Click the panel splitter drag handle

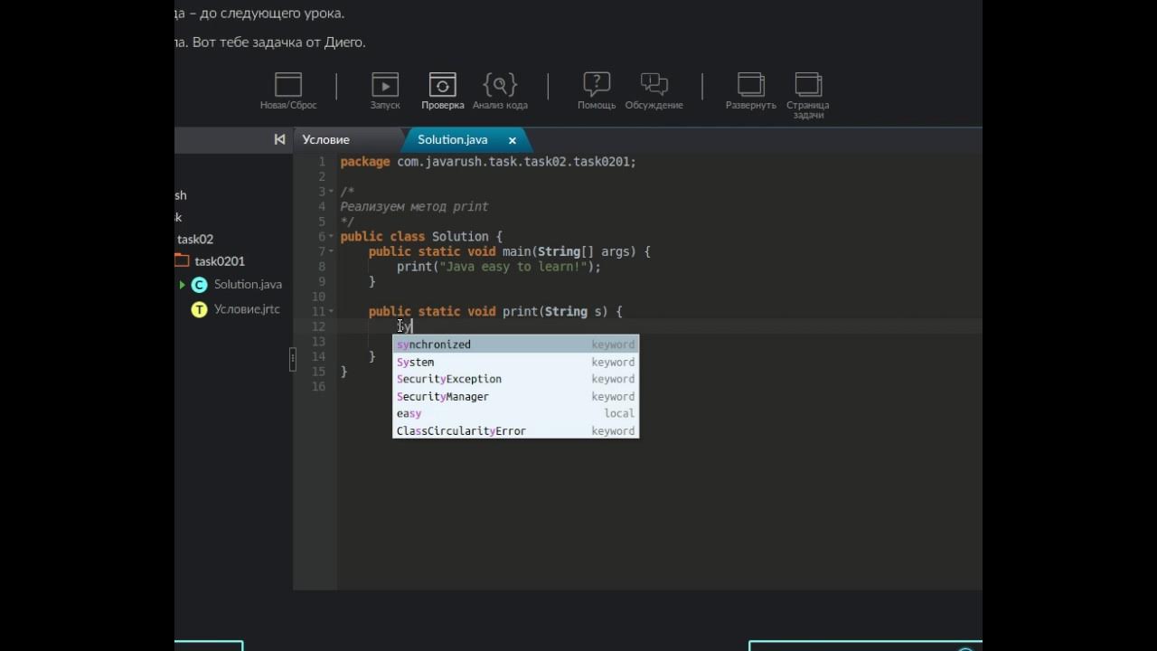point(292,359)
